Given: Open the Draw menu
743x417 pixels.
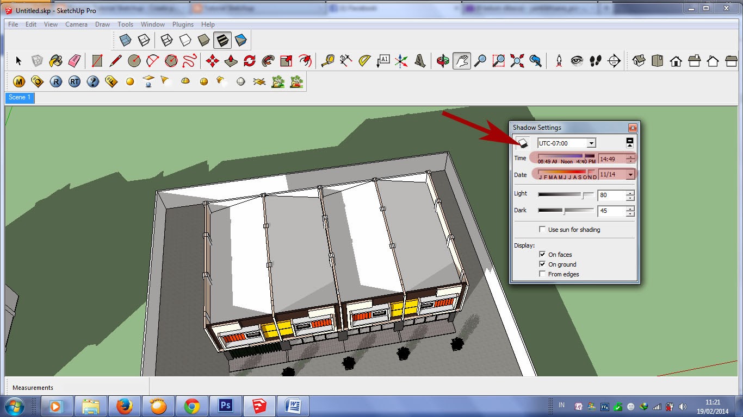Looking at the screenshot, I should 102,24.
